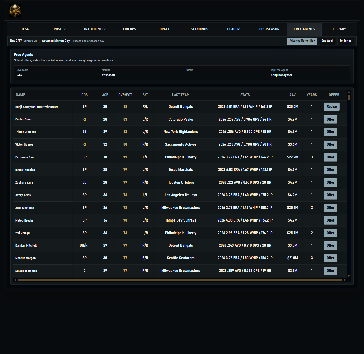Make offer to Ismael Yoshida

point(330,170)
